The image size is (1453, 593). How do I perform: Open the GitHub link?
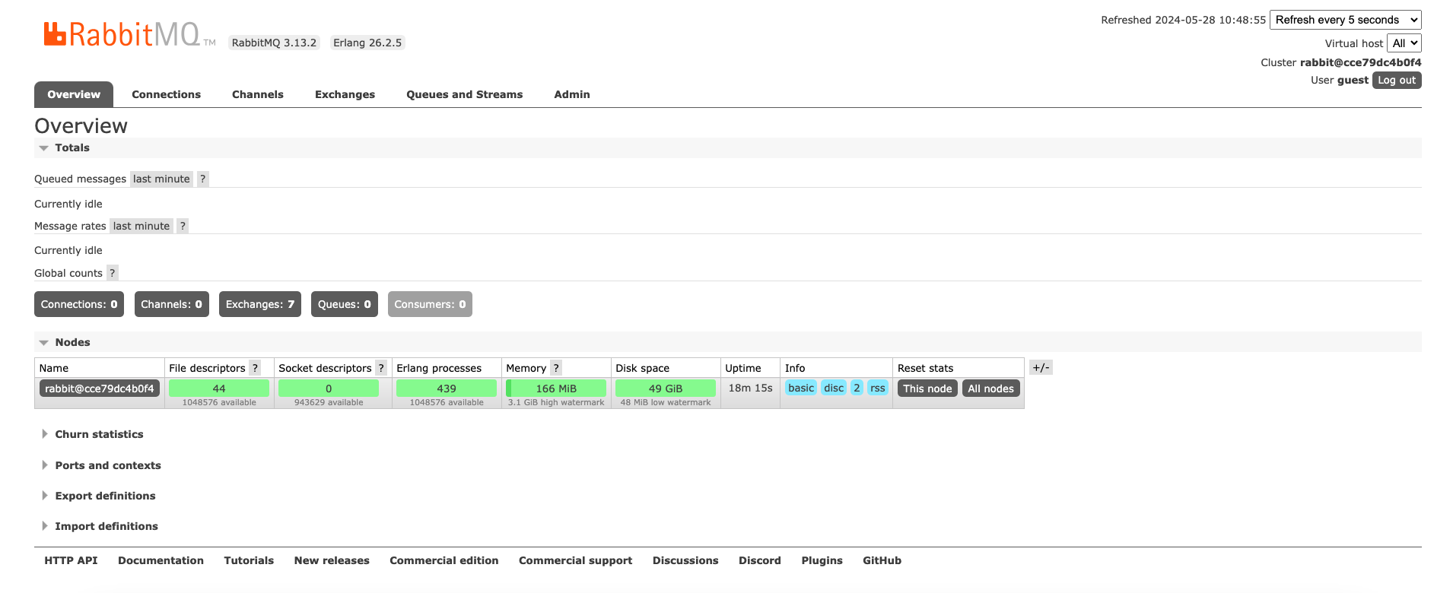882,560
